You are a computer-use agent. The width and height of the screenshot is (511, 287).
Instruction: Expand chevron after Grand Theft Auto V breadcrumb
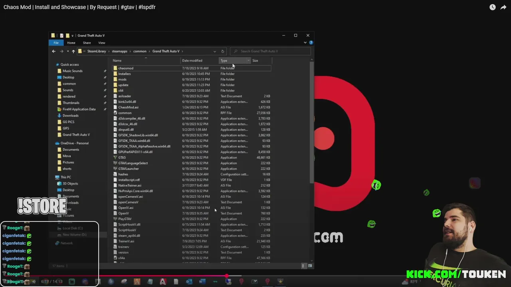click(183, 51)
